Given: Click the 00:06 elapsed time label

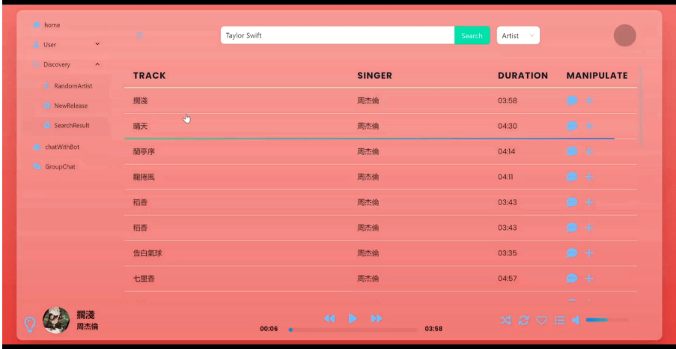Looking at the screenshot, I should point(269,329).
